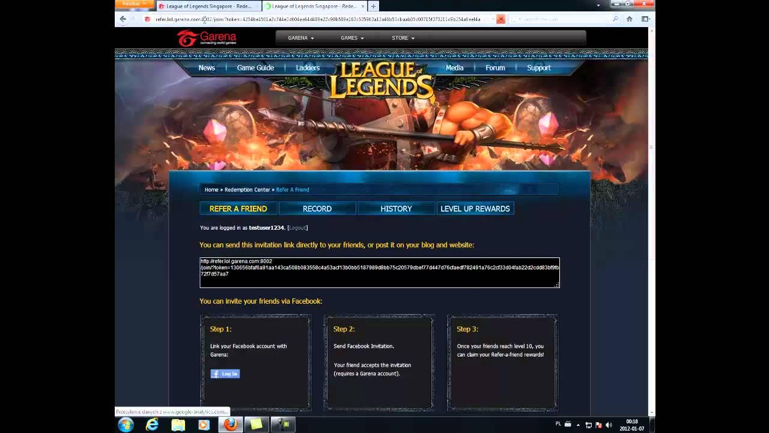Open Windows Media Player on taskbar
The height and width of the screenshot is (433, 769).
pyautogui.click(x=204, y=425)
